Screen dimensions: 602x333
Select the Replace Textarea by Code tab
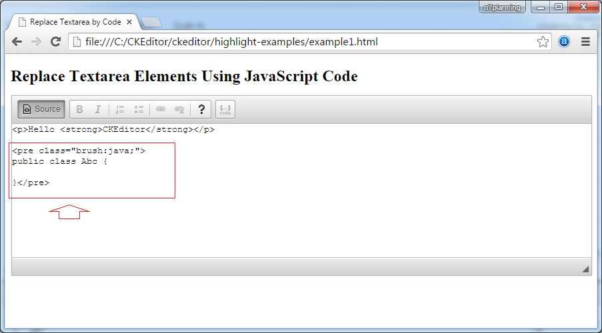click(x=75, y=22)
